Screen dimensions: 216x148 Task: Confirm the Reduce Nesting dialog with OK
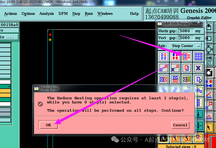click(x=49, y=125)
